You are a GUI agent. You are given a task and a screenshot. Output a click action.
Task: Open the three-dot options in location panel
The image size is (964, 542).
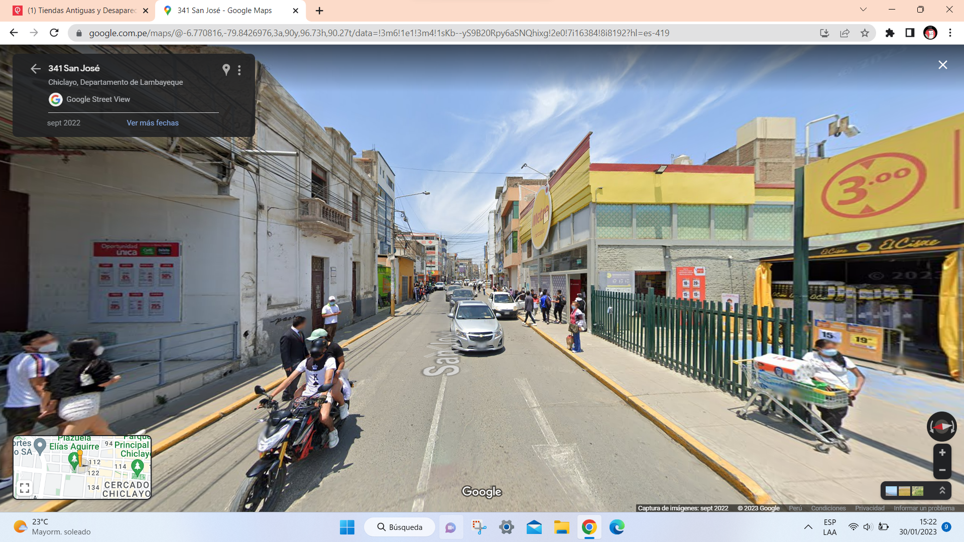pos(239,70)
